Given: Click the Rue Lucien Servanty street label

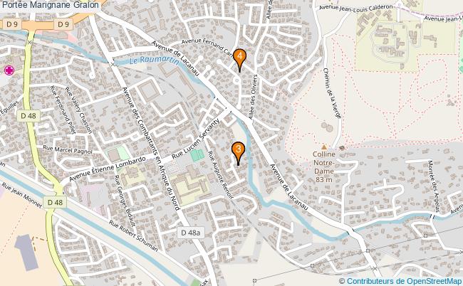Looking at the screenshot, I should click(x=197, y=139).
